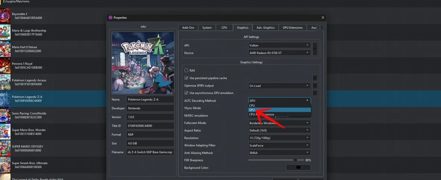Click reset icon beside Optimize SPIRV output
This screenshot has height=180, width=441.
pyautogui.click(x=315, y=86)
